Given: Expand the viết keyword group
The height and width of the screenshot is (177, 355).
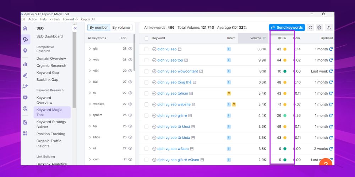Looking at the screenshot, I should point(90,71).
